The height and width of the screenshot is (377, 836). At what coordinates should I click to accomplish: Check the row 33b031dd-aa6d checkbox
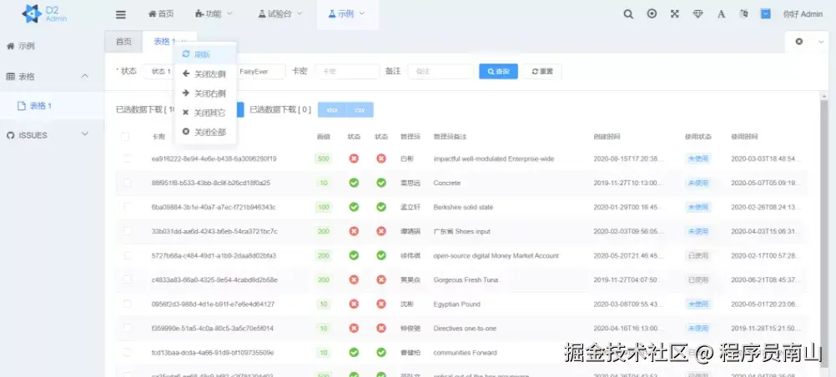click(x=127, y=231)
